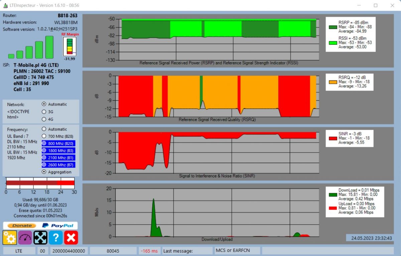Click the Last message field
Image resolution: width=401 pixels, height=256 pixels.
187,251
